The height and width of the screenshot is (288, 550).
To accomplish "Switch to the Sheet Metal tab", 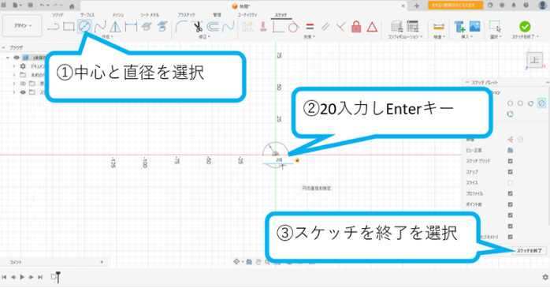I will [x=150, y=15].
